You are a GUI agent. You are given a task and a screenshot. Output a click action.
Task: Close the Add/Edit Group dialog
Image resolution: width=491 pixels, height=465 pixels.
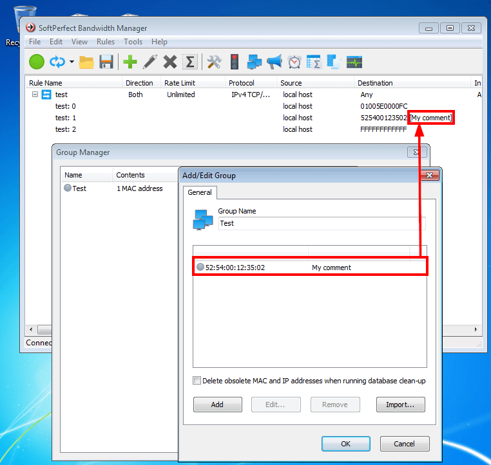[x=430, y=176]
